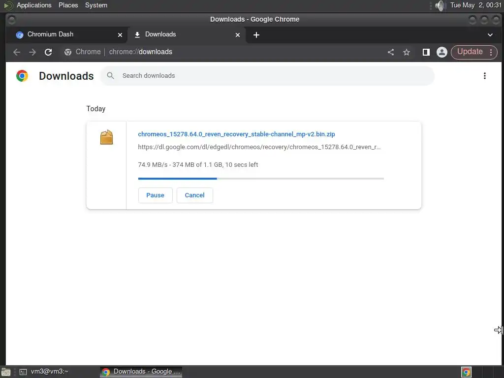This screenshot has height=378, width=504.
Task: Click the 74.9 MB/s download status text
Action: coord(198,164)
